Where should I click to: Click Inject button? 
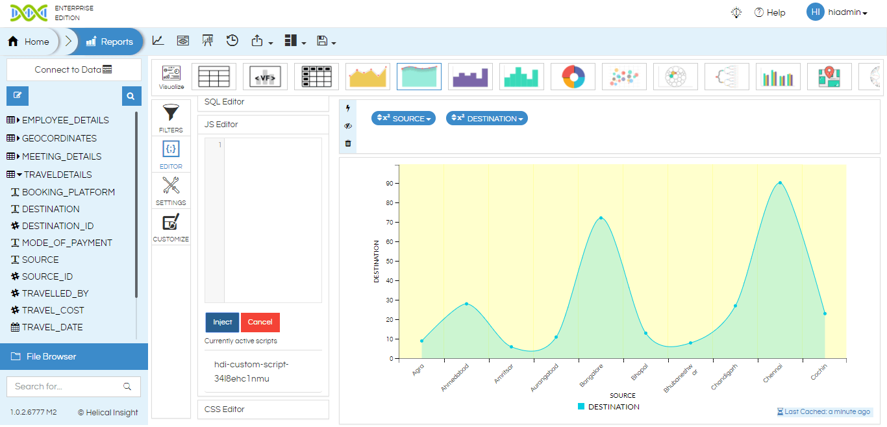(x=222, y=323)
